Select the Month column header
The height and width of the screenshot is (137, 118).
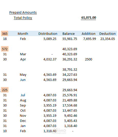[x=23, y=34]
